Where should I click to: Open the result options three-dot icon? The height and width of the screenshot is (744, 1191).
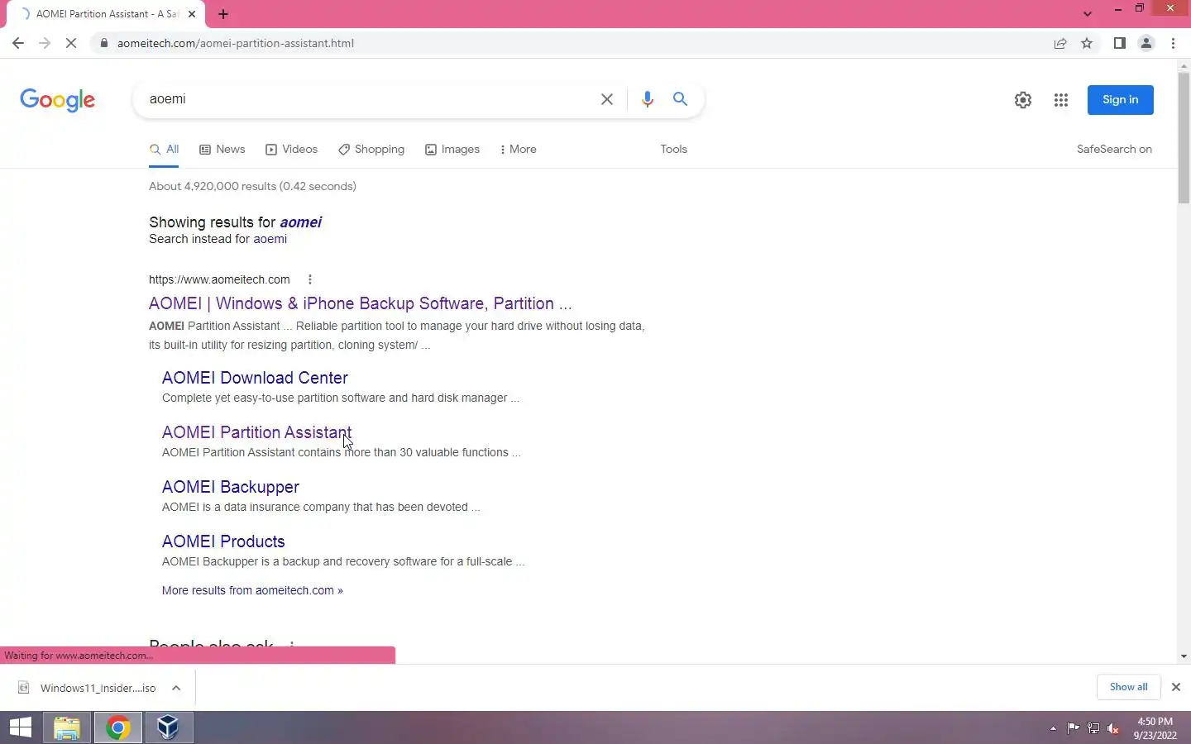[x=309, y=279]
